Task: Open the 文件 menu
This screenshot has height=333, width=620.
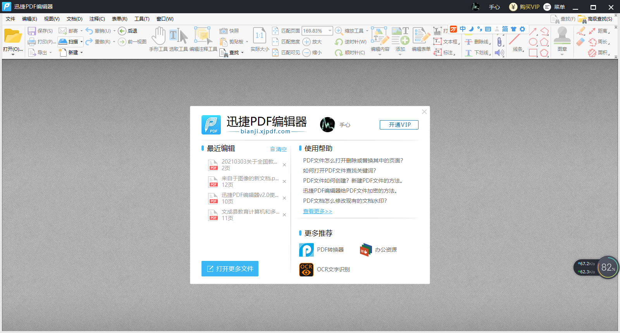Action: (x=10, y=19)
